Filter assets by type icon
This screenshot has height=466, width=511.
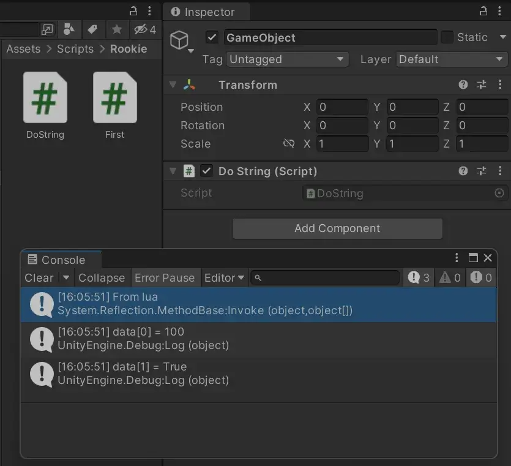pyautogui.click(x=69, y=29)
